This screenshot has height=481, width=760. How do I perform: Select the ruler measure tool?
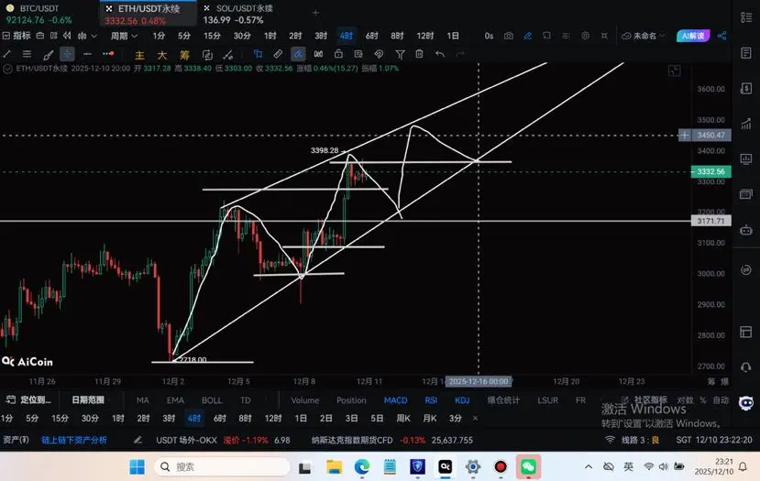pos(278,54)
